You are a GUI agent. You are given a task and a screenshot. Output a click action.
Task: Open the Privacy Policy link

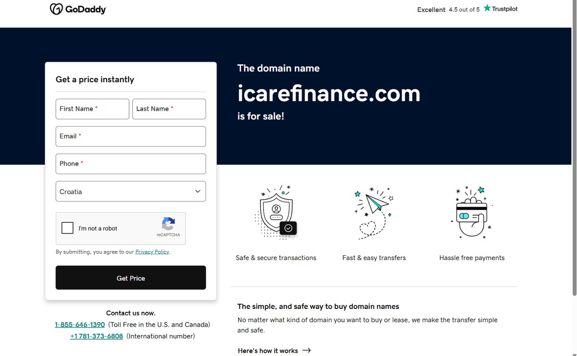pyautogui.click(x=152, y=252)
